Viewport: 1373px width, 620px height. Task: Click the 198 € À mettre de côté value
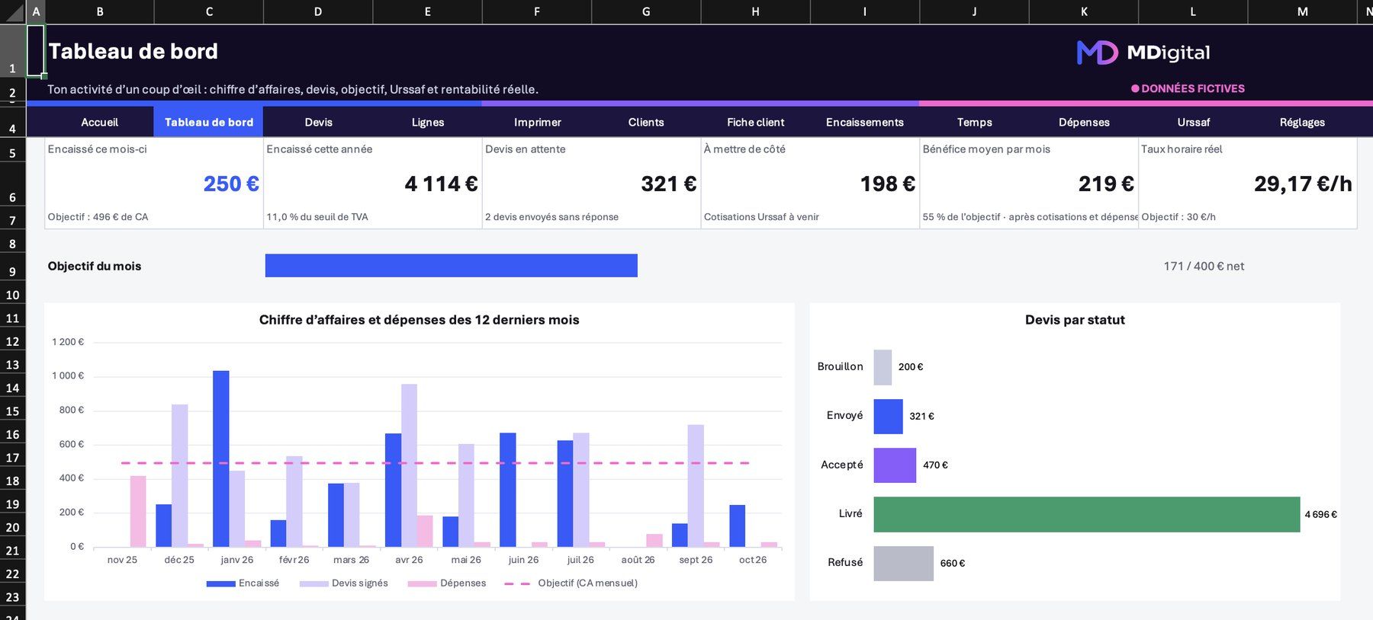point(888,184)
